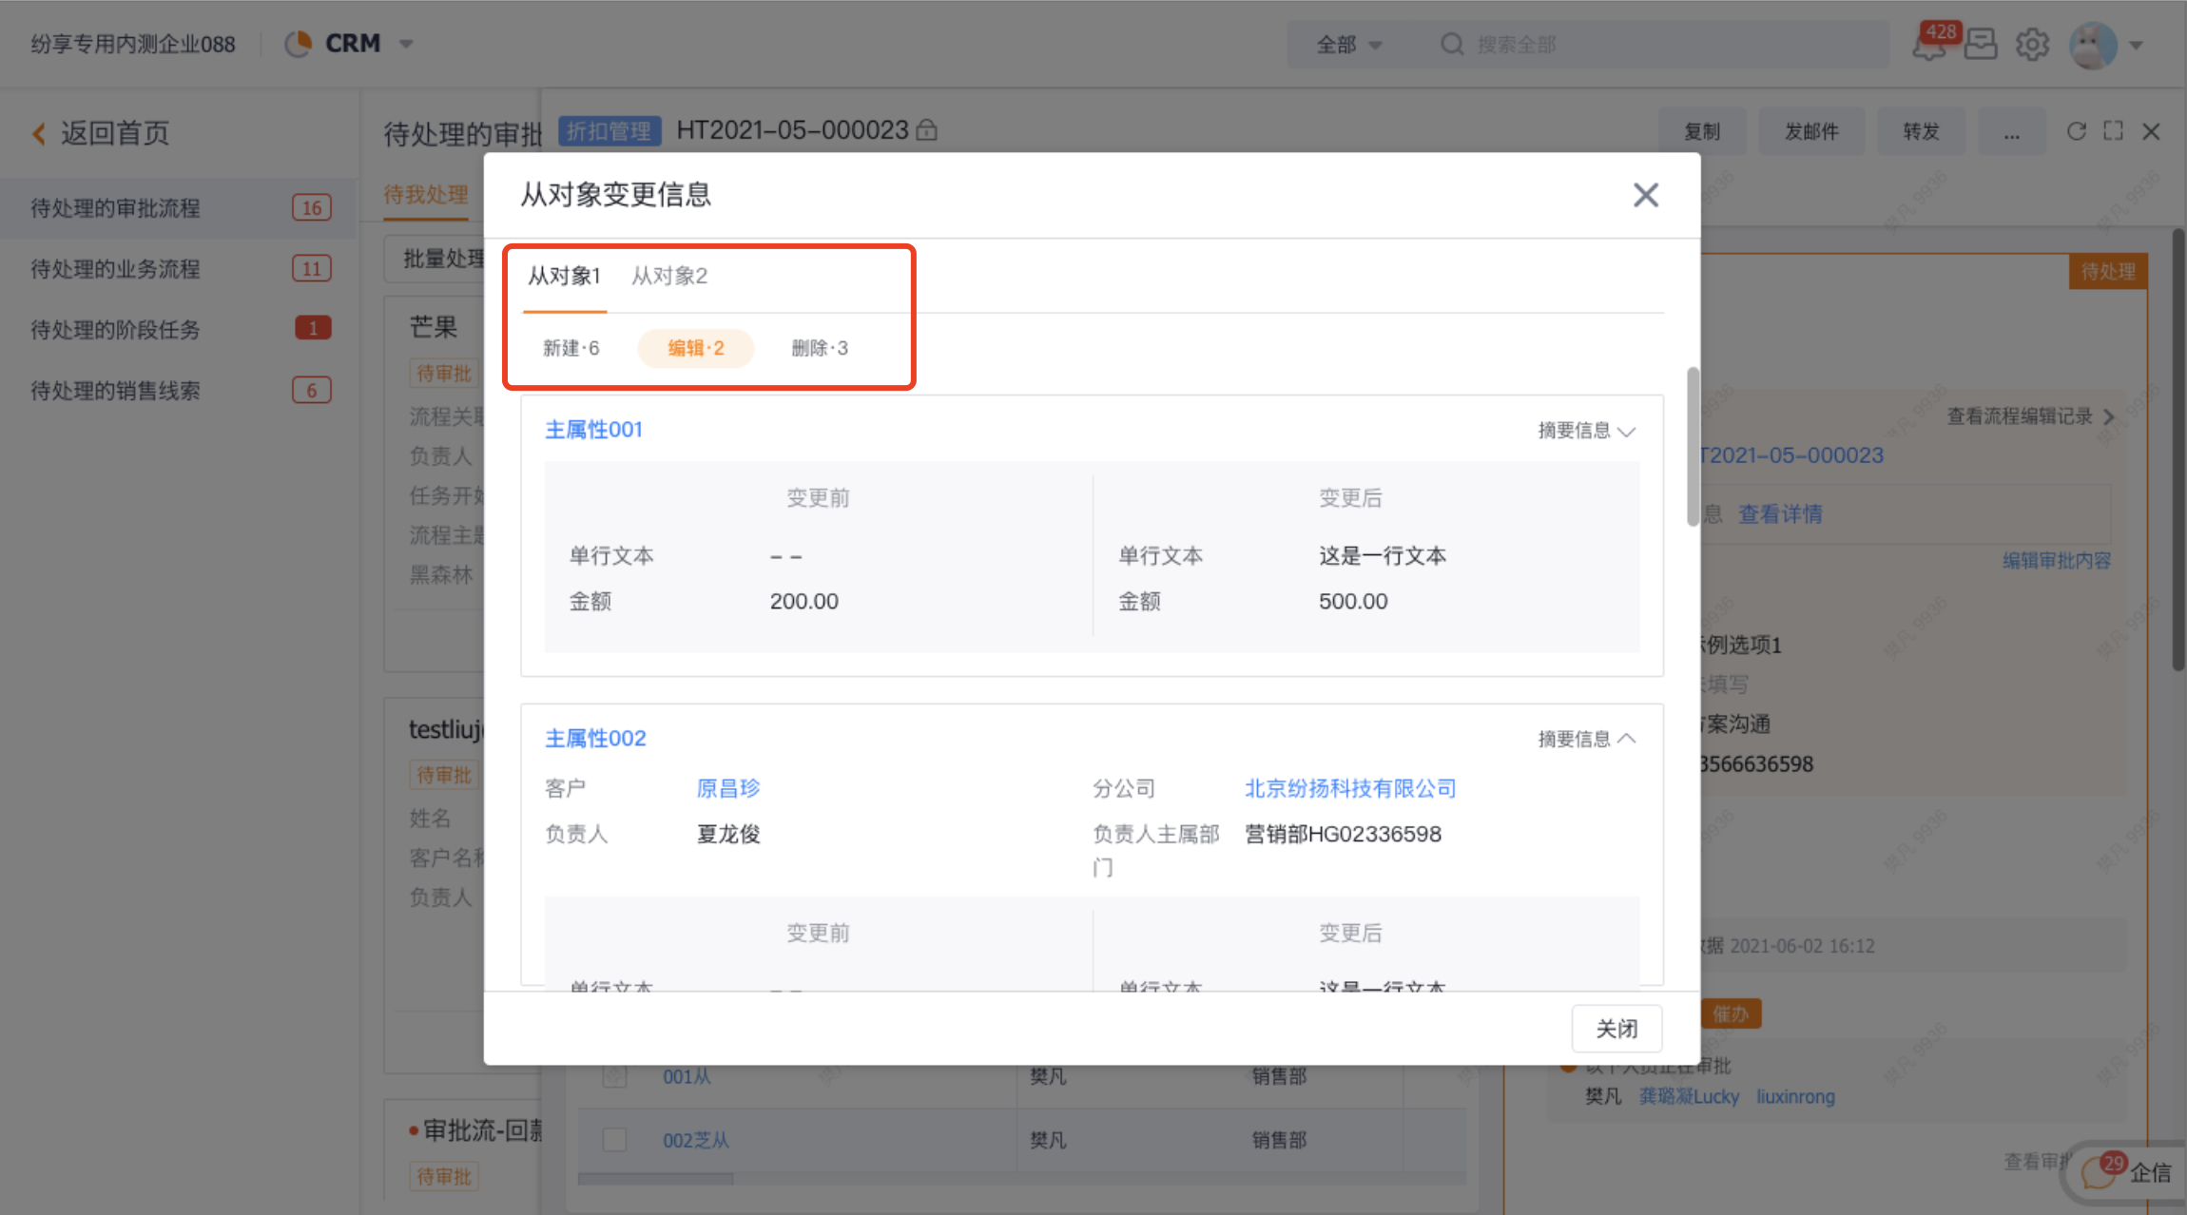This screenshot has width=2187, height=1215.
Task: Open the 主属性001 record link
Action: click(x=593, y=430)
